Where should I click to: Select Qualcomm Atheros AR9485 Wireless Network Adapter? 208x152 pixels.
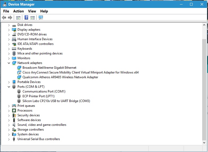60,77
